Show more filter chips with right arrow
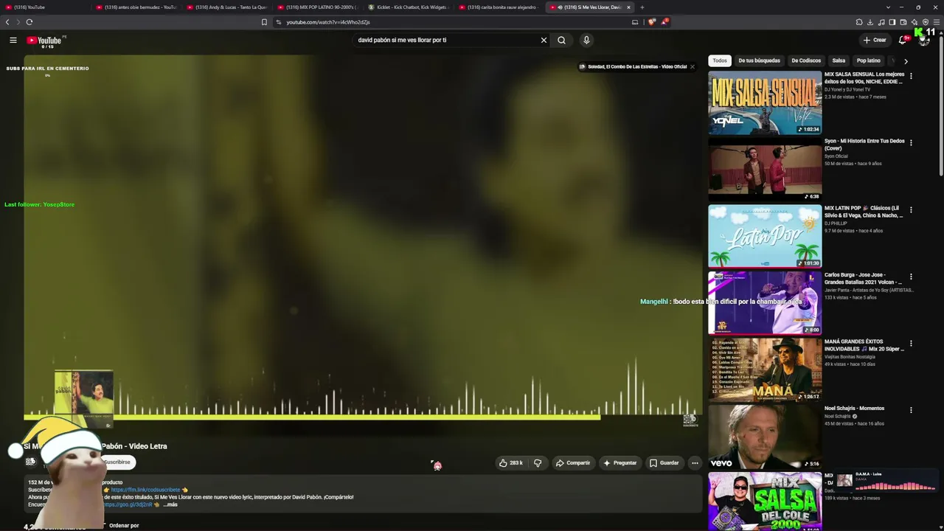 point(906,61)
